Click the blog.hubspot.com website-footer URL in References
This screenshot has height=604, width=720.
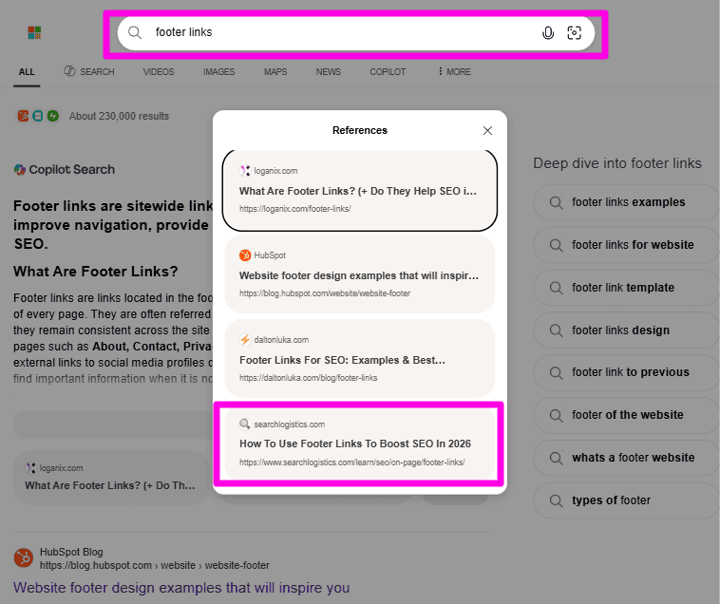(325, 293)
